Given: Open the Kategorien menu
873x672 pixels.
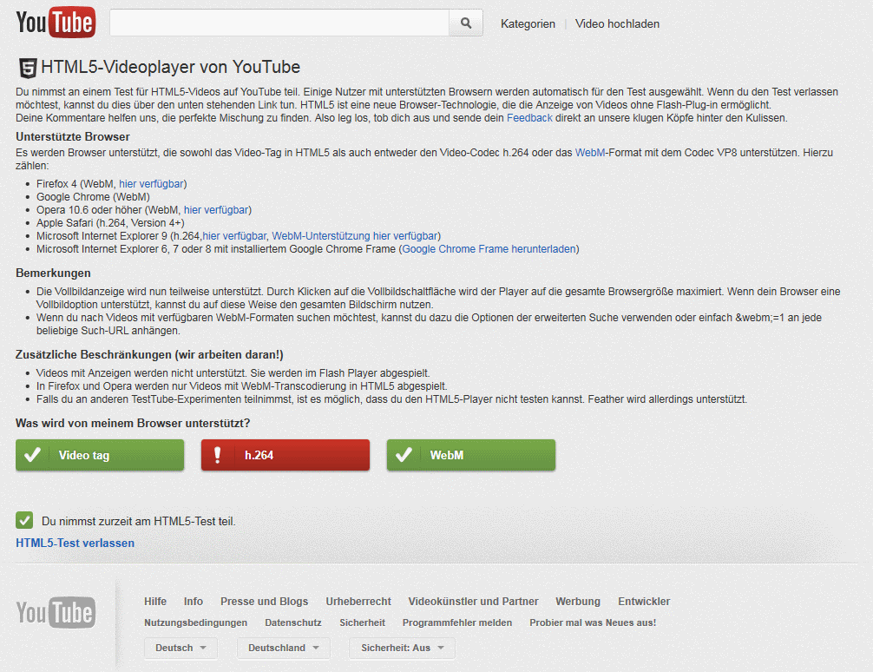Looking at the screenshot, I should (528, 24).
